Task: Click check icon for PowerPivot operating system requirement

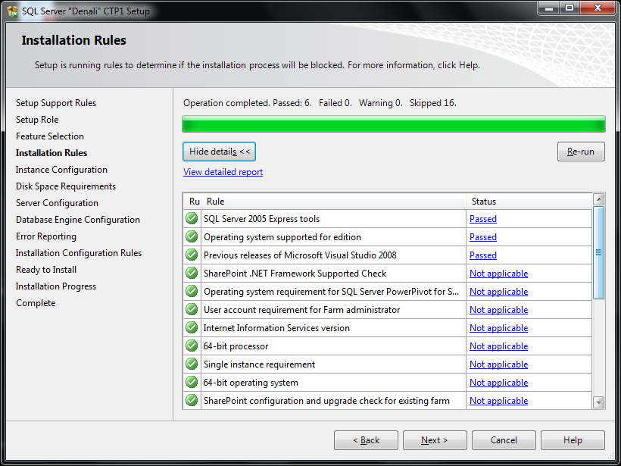Action: (x=192, y=291)
